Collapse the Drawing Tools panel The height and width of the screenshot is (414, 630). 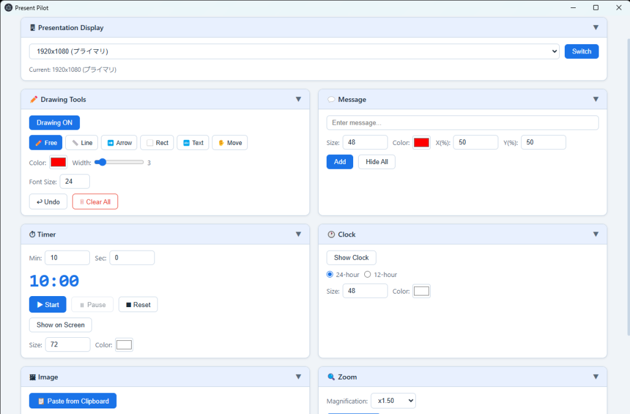coord(298,100)
